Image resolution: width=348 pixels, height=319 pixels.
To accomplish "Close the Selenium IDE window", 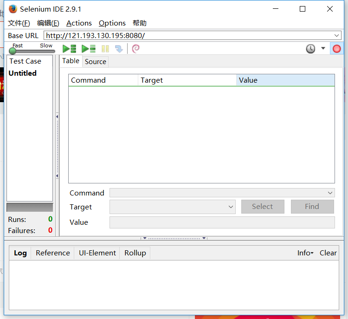I will pos(330,9).
